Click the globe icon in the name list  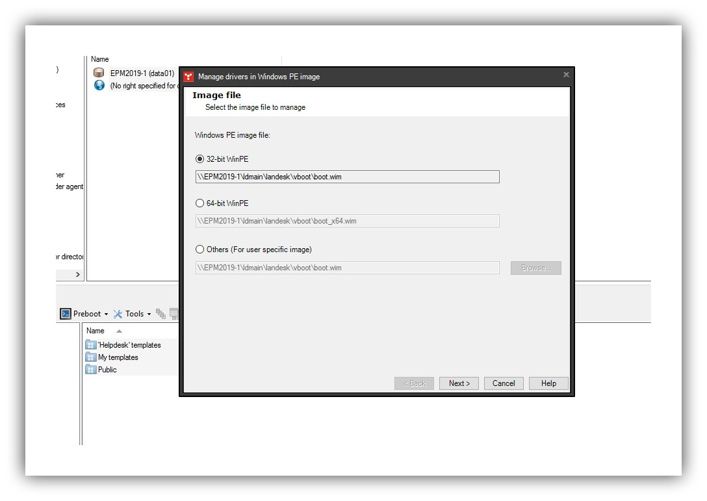point(98,85)
